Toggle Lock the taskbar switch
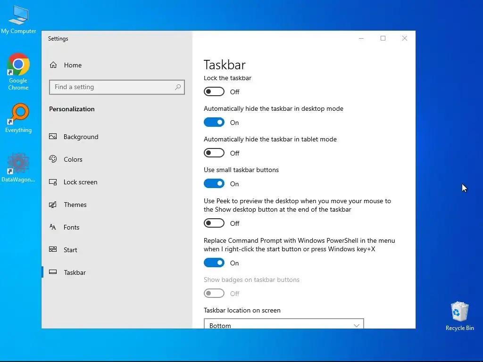 pyautogui.click(x=214, y=92)
